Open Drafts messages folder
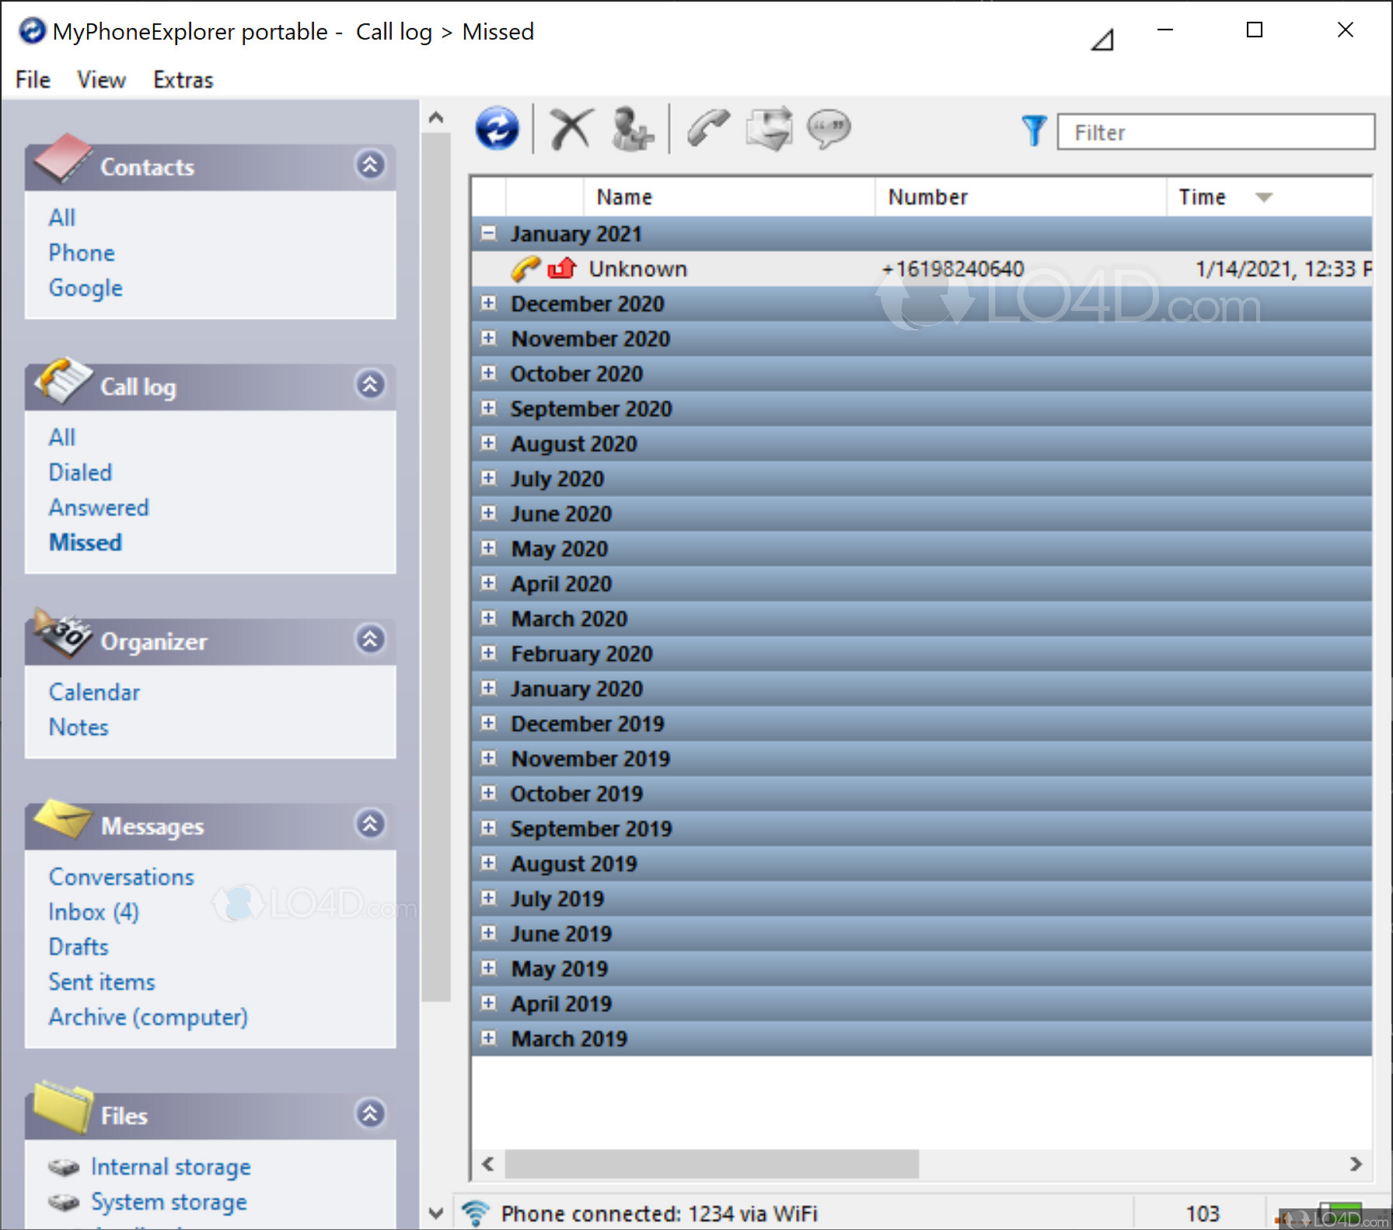The height and width of the screenshot is (1230, 1393). [x=79, y=946]
